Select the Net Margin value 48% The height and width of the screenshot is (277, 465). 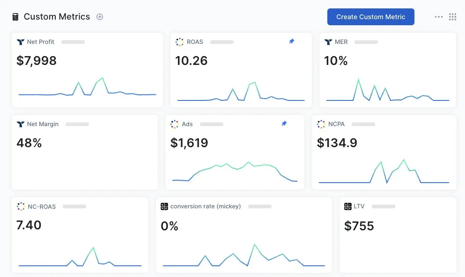tap(29, 143)
